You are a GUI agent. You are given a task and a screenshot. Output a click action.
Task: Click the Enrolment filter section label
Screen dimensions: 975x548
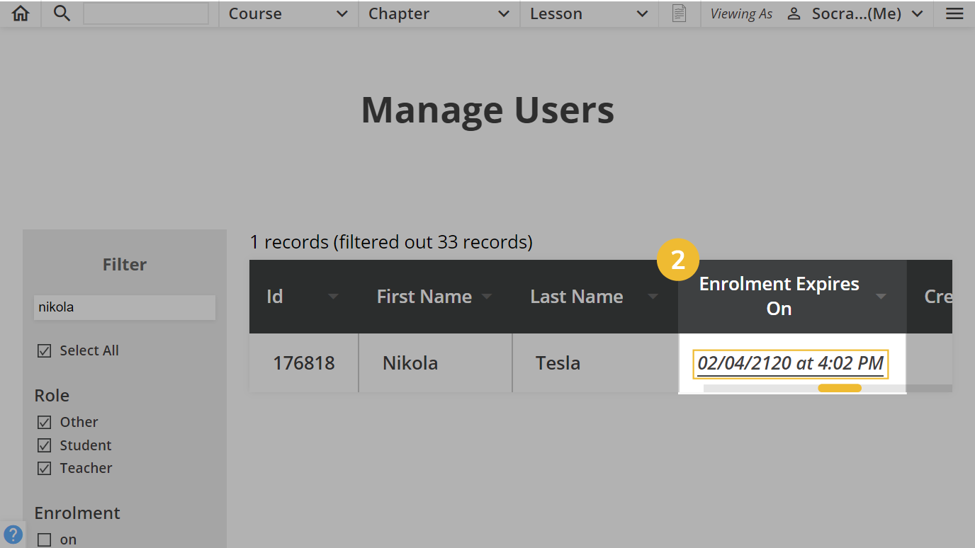[x=77, y=513]
